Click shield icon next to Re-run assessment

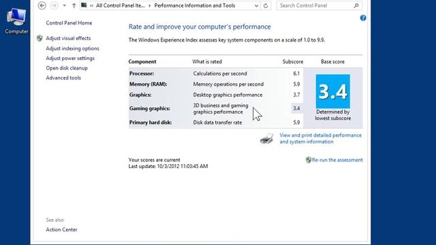click(x=308, y=160)
